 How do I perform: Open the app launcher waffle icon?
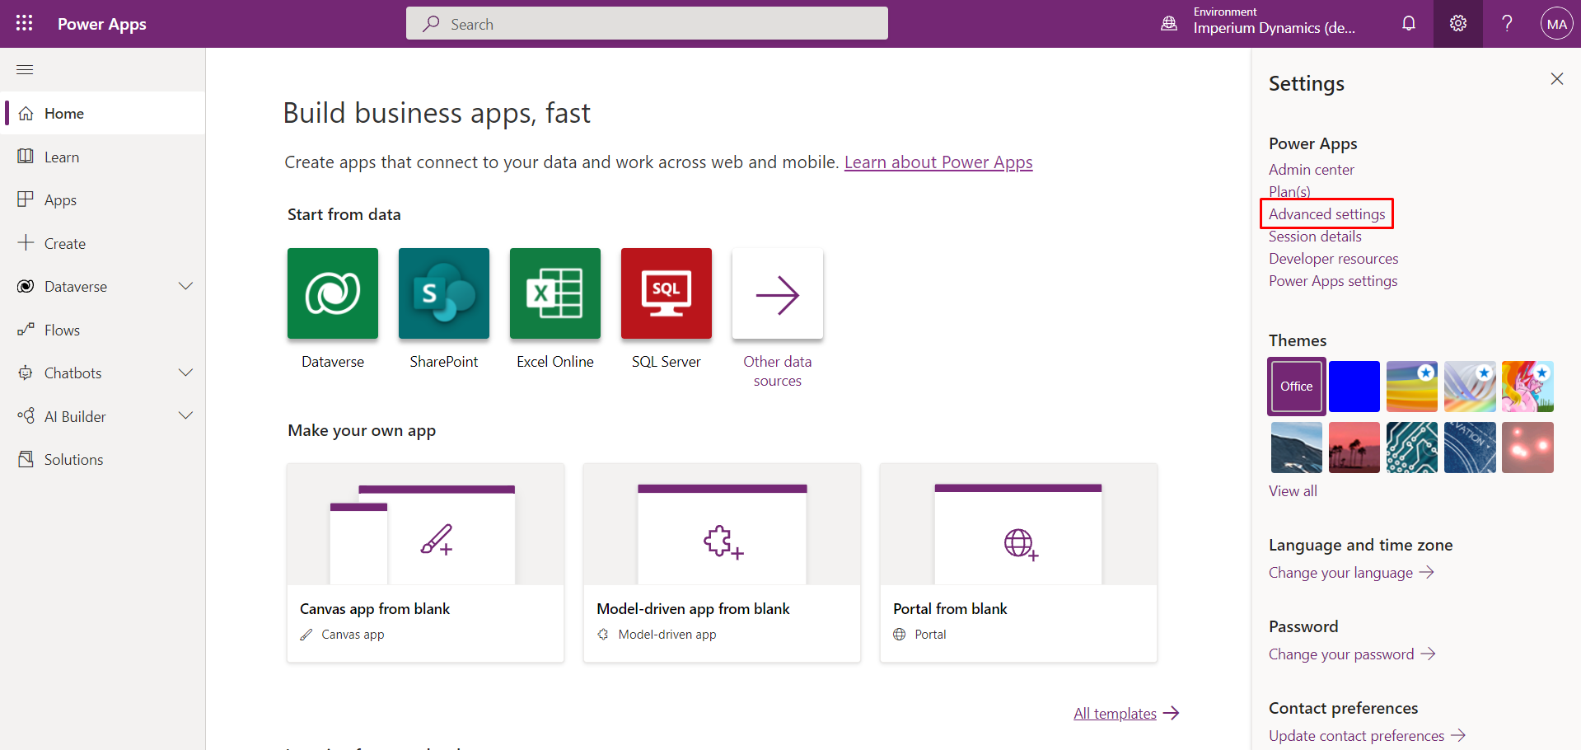pyautogui.click(x=25, y=24)
